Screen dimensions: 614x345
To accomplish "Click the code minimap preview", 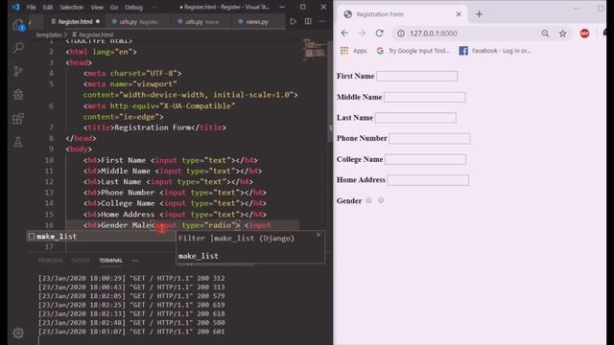I will tap(315, 49).
